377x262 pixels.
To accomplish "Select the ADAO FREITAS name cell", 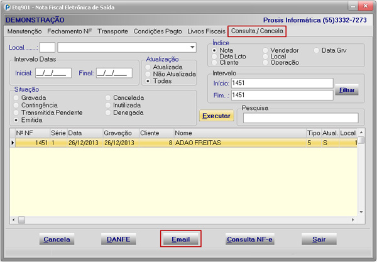I will [x=240, y=143].
